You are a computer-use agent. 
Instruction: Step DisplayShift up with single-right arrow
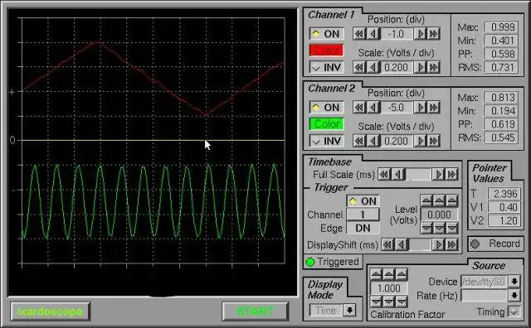[439, 244]
